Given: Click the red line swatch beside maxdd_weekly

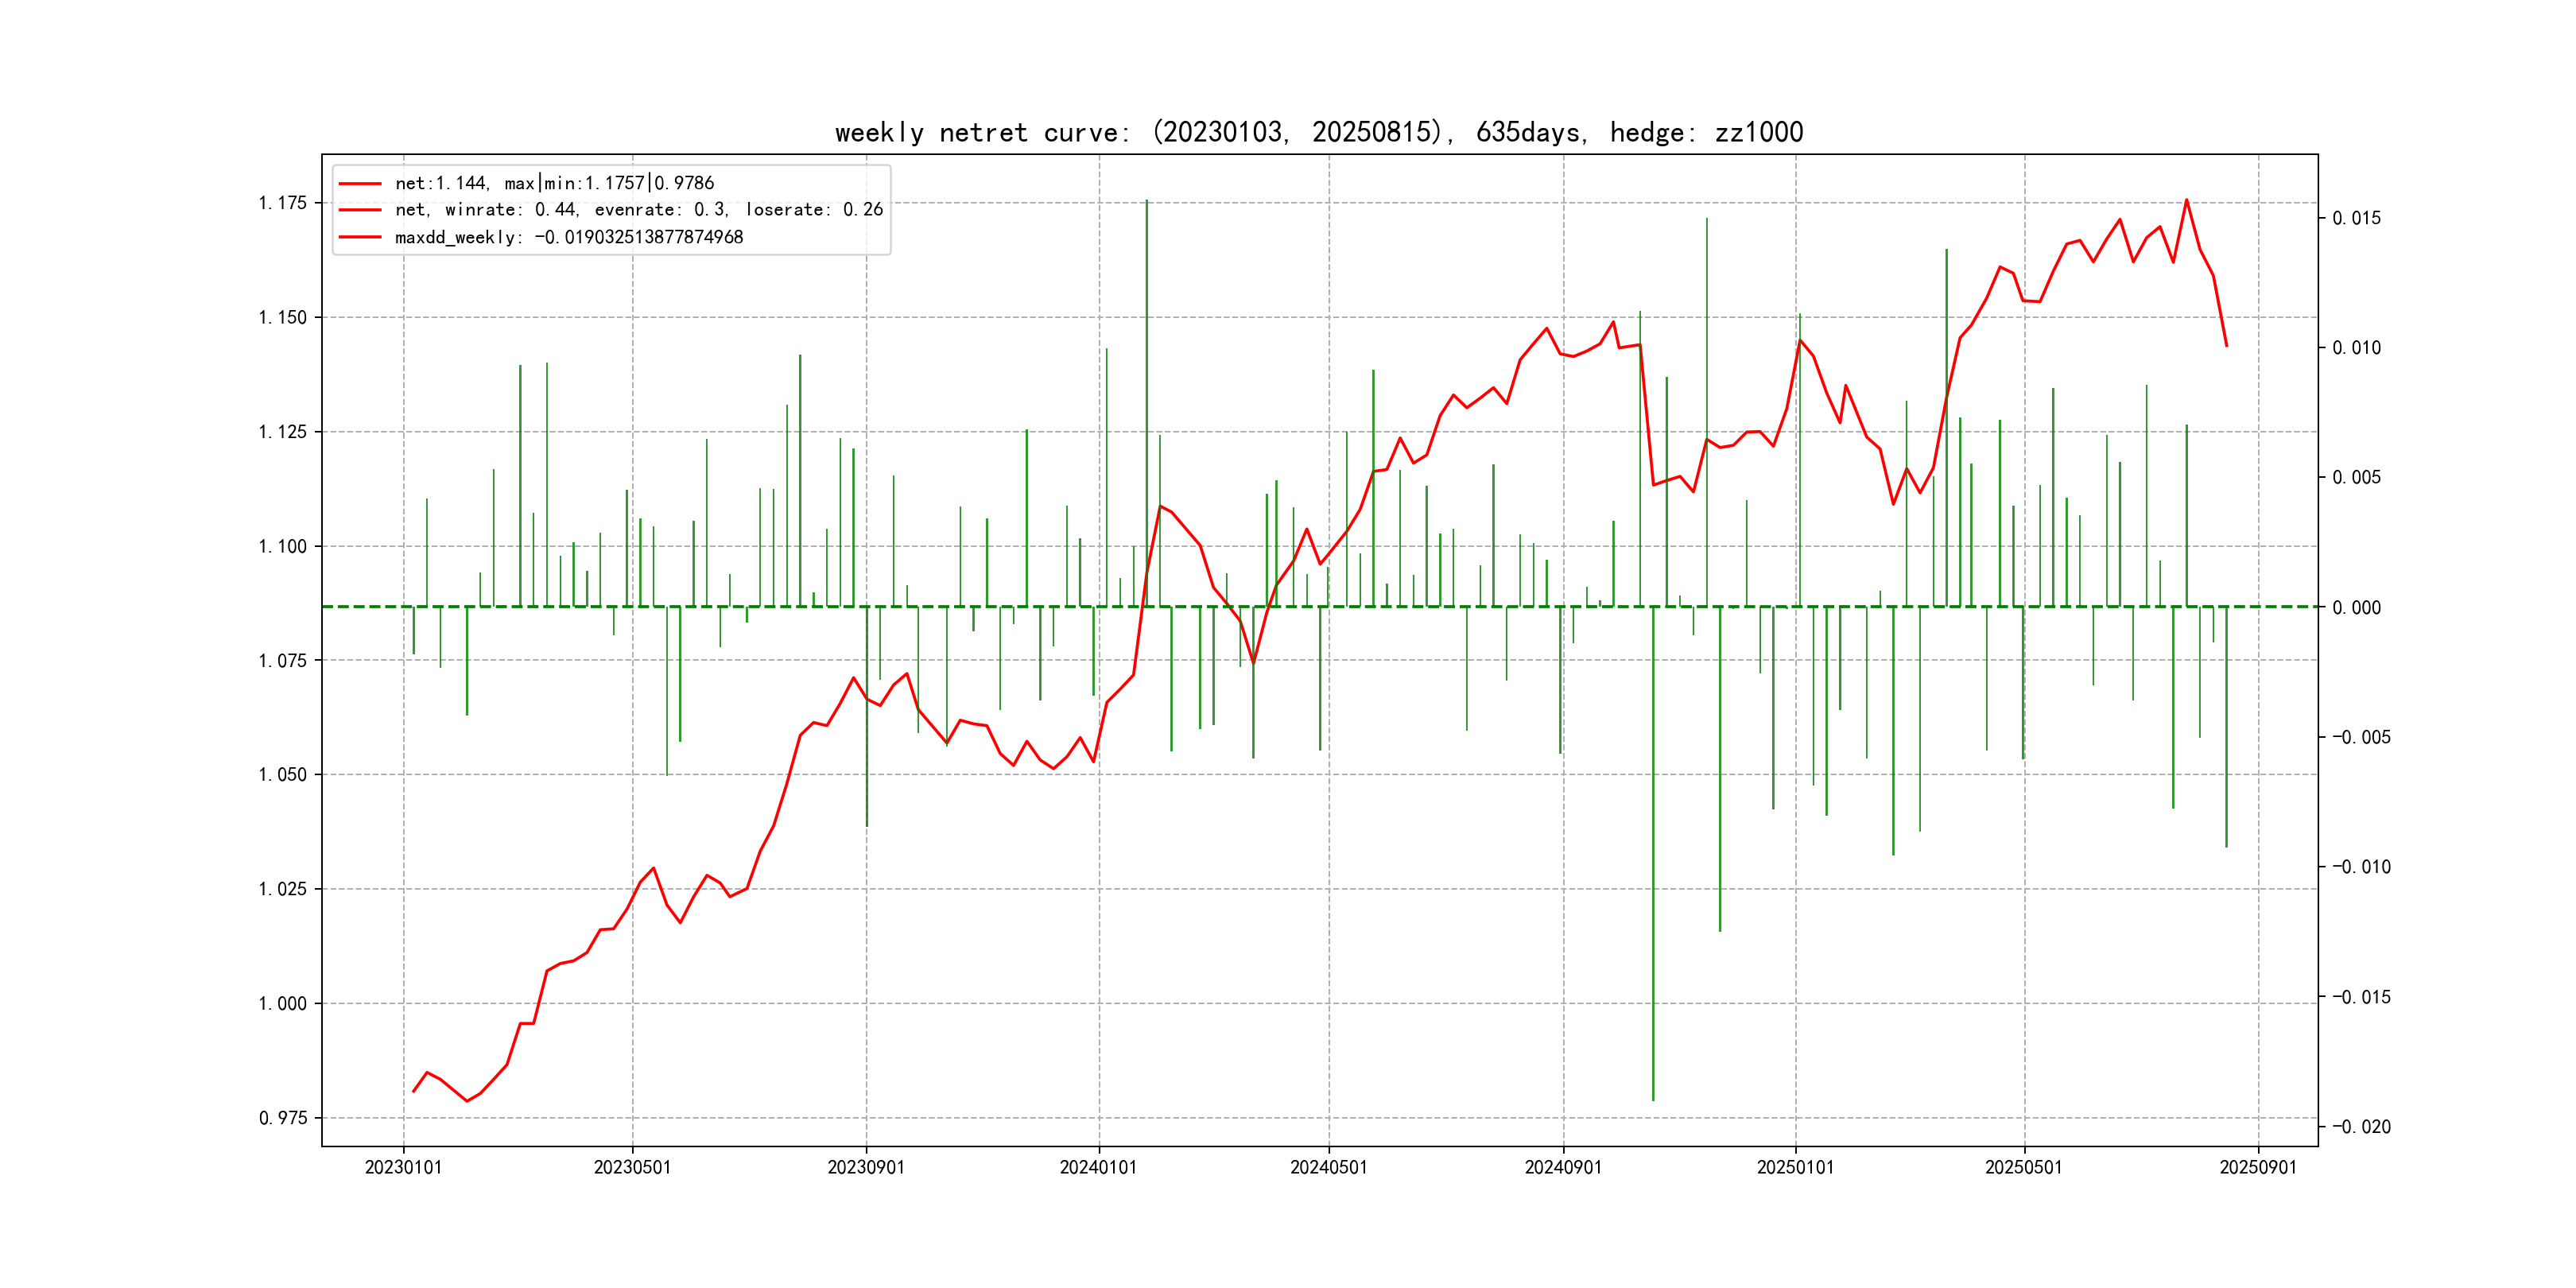Looking at the screenshot, I should click(x=360, y=237).
